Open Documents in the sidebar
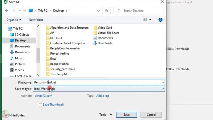The height and width of the screenshot is (120, 213). [20, 46]
